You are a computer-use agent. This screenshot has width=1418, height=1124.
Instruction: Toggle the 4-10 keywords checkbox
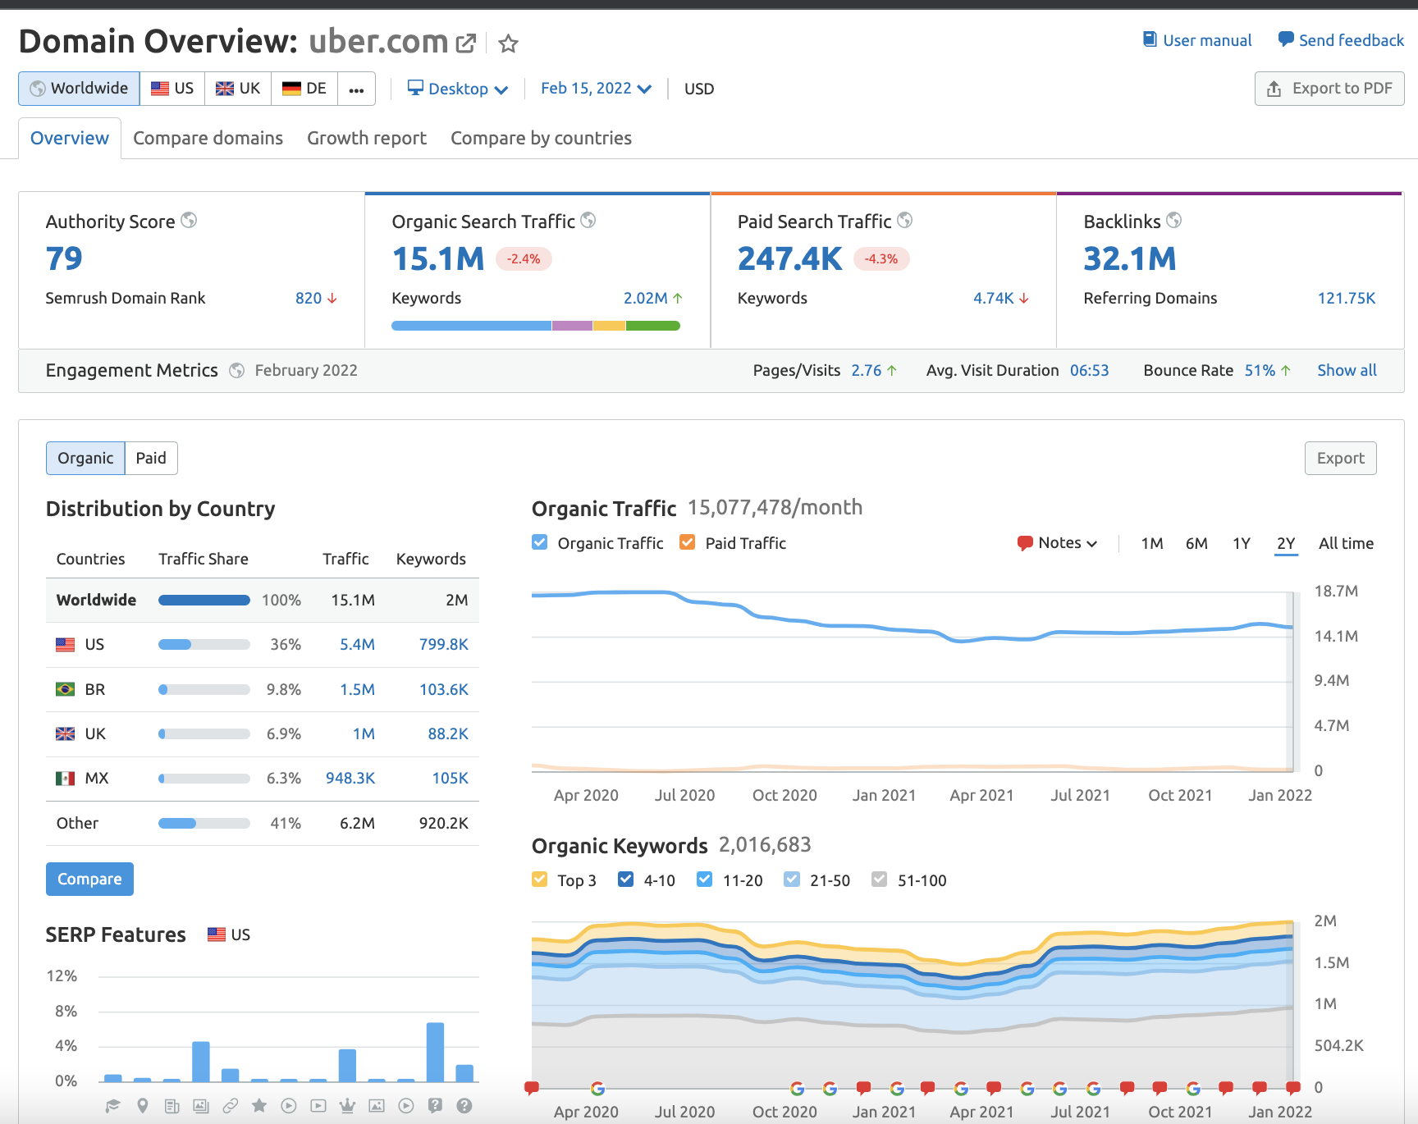[625, 880]
